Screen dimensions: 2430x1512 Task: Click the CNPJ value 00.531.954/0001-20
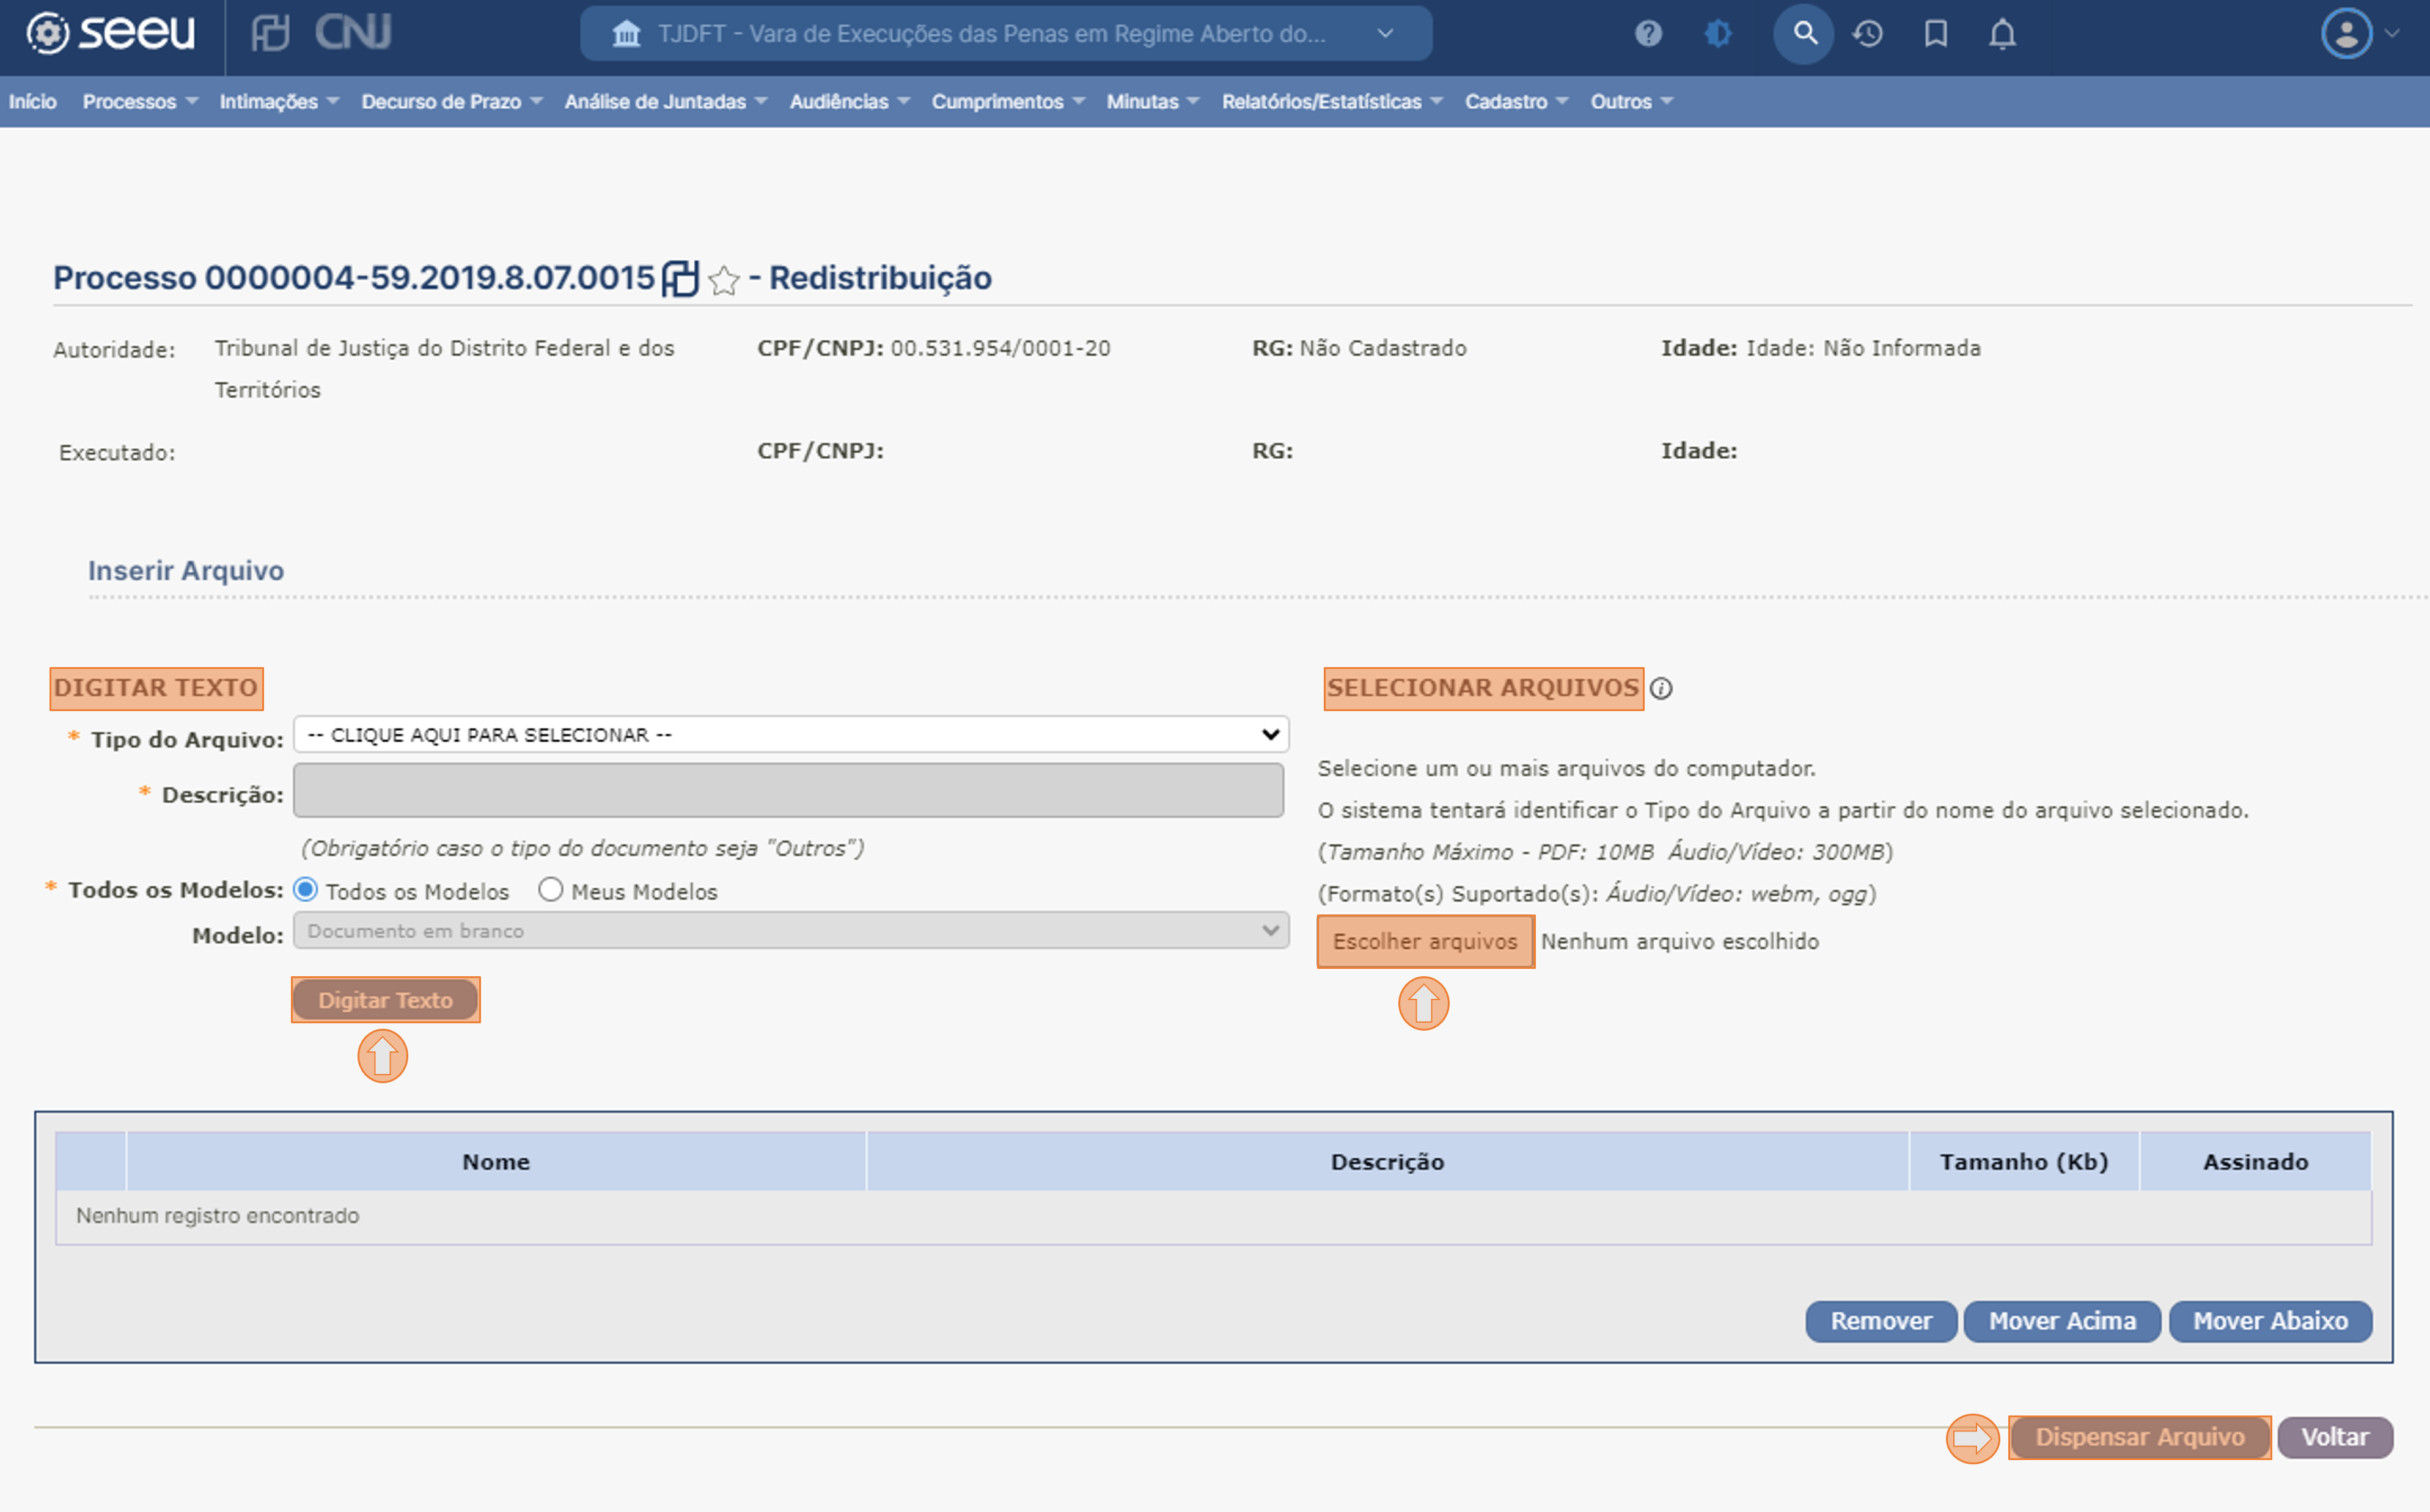tap(1000, 349)
